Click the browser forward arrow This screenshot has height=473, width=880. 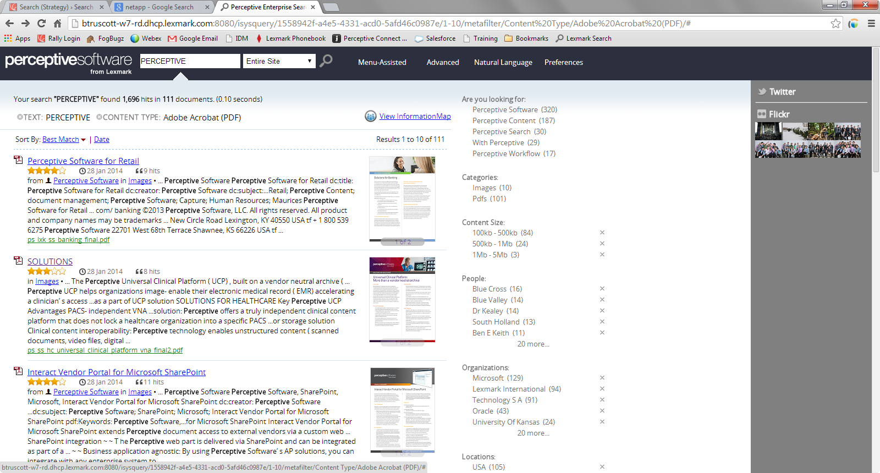(25, 23)
